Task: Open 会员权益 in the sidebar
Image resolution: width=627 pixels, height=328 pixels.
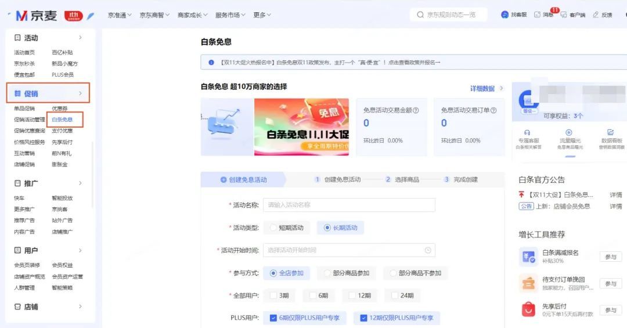Action: (x=62, y=265)
